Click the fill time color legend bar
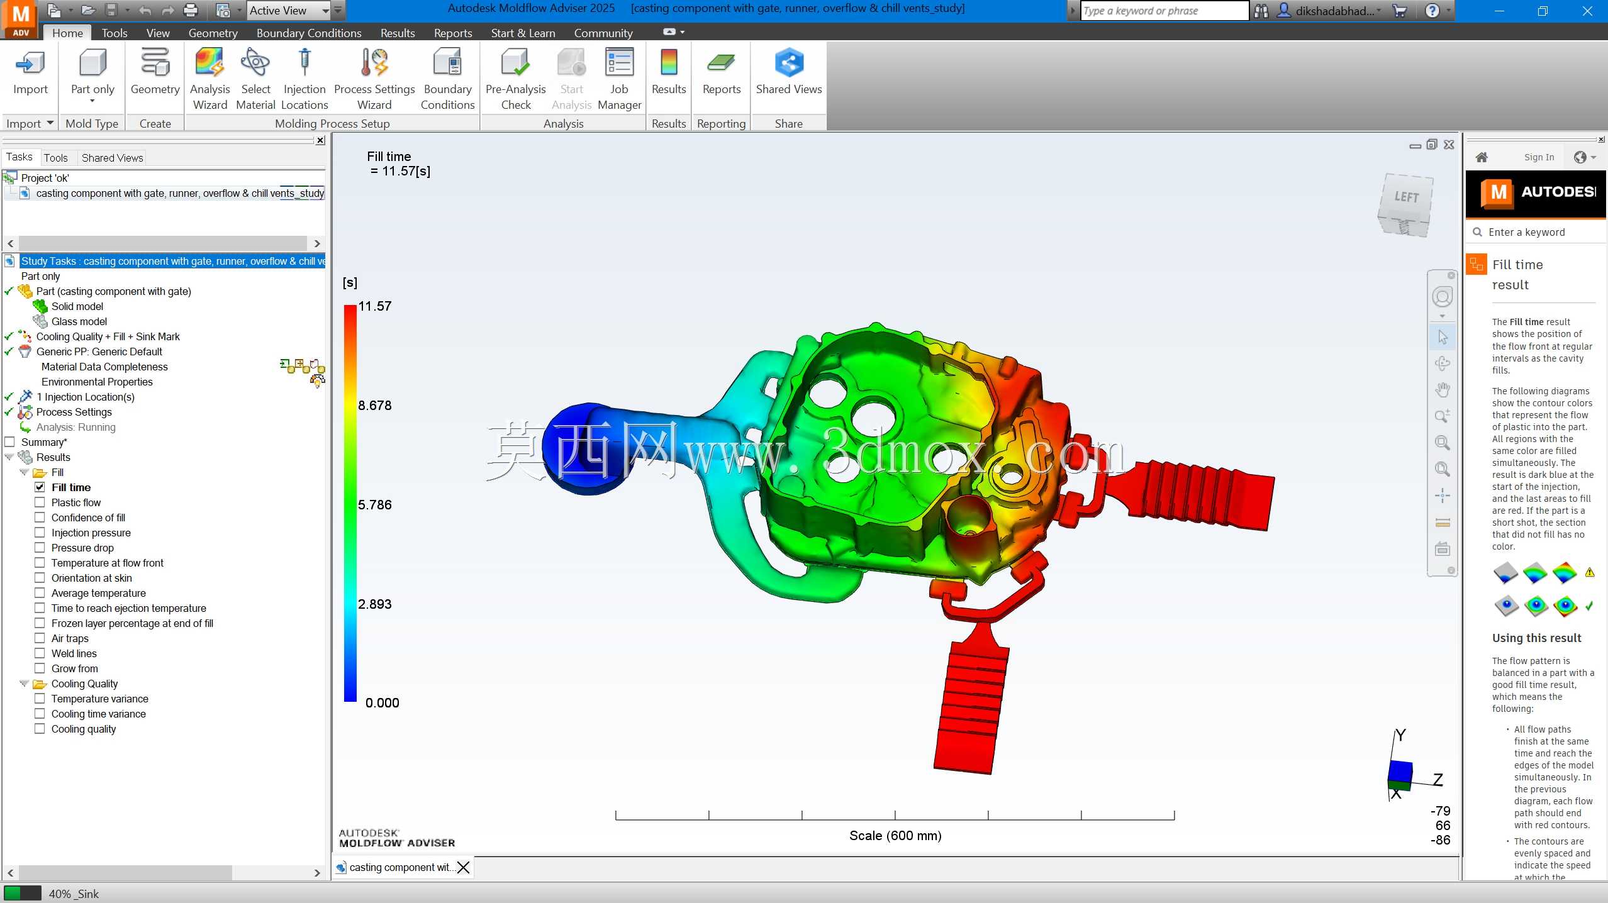Image resolution: width=1608 pixels, height=903 pixels. [x=350, y=503]
